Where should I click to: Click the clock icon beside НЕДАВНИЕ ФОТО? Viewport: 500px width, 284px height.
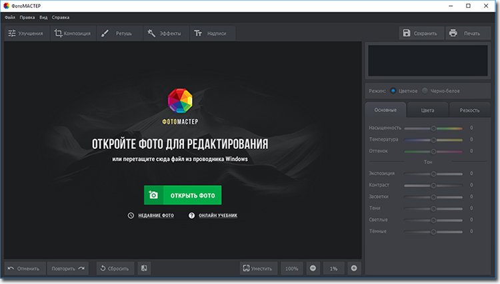pyautogui.click(x=131, y=215)
